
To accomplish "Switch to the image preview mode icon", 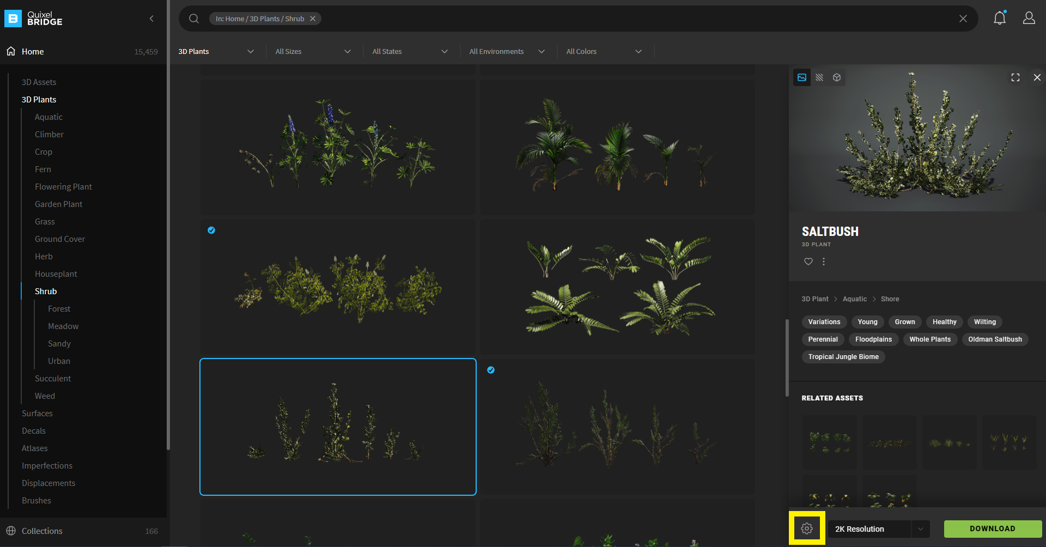I will [802, 77].
